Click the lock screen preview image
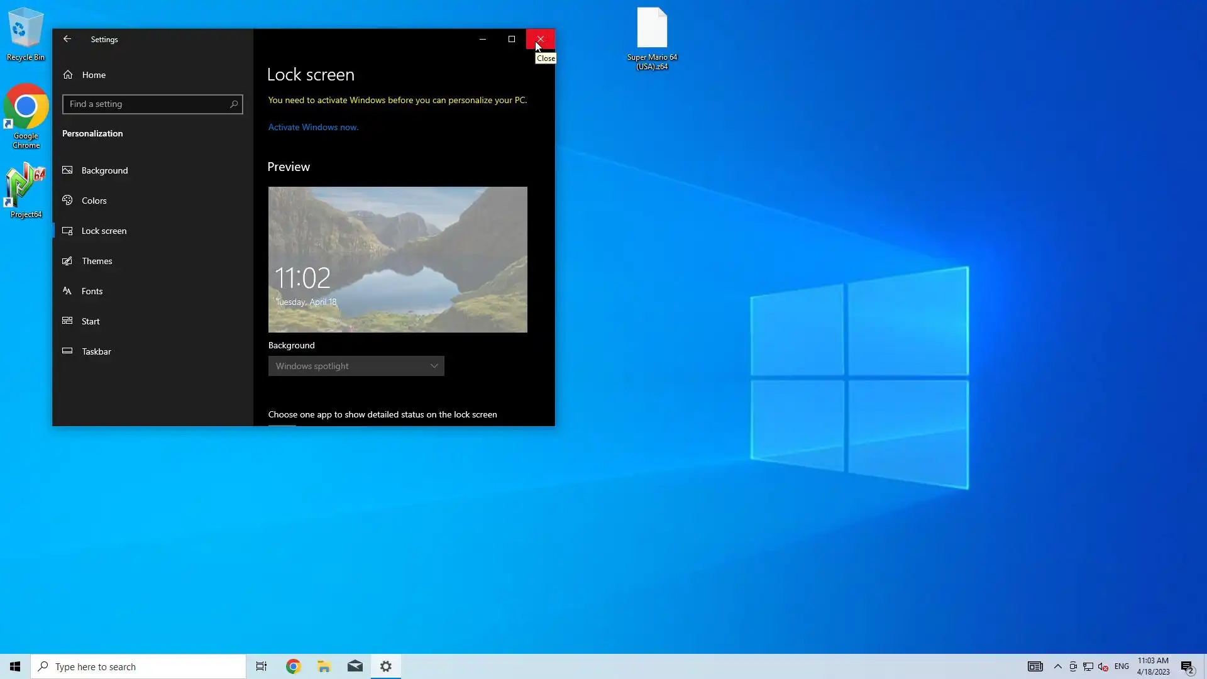The image size is (1207, 679). 397,259
